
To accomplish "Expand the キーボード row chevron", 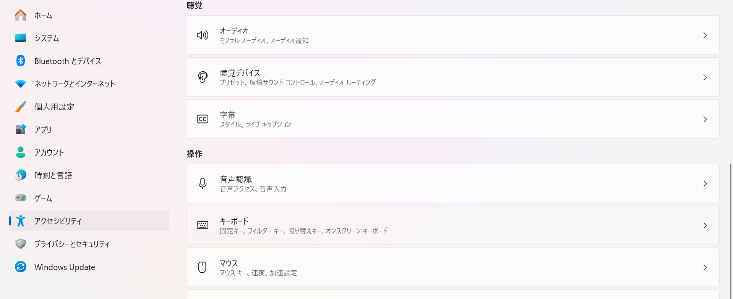I will pos(705,226).
